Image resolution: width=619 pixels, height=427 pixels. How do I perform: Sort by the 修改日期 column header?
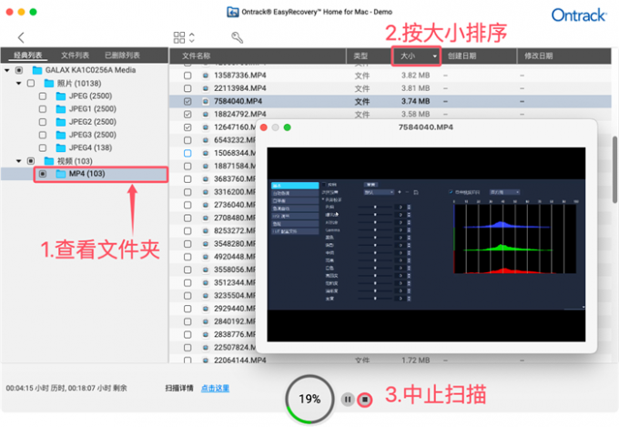click(564, 56)
